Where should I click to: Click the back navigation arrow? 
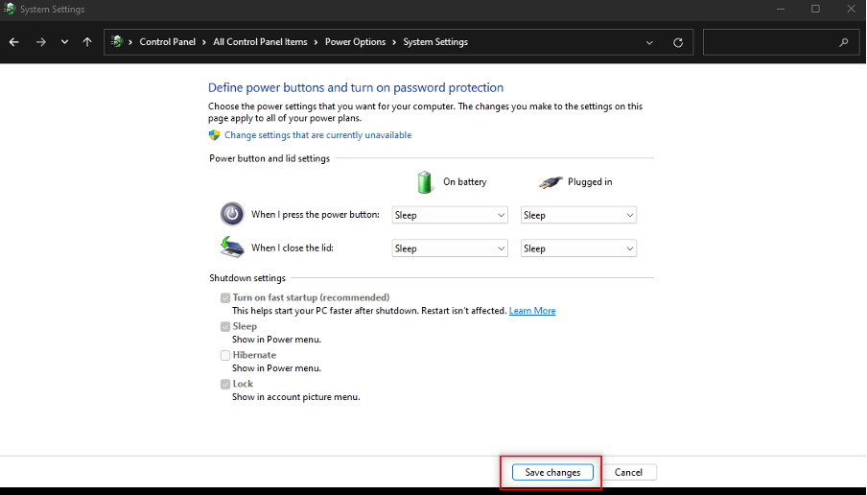tap(14, 42)
